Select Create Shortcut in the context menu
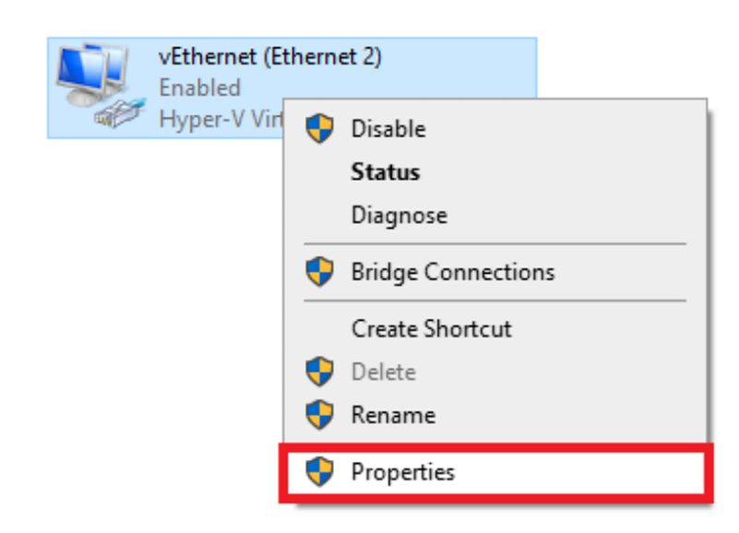This screenshot has width=739, height=533. pos(495,328)
